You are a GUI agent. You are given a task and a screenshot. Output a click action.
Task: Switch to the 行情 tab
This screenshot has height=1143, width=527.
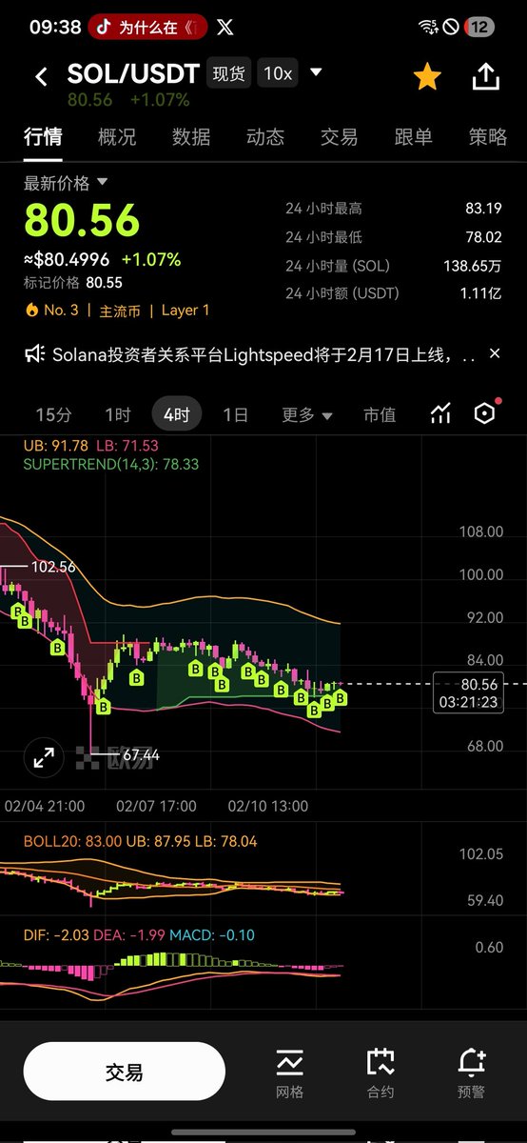pyautogui.click(x=43, y=136)
